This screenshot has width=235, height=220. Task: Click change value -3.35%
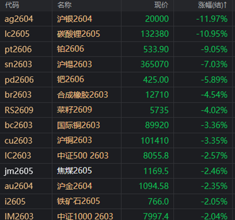[x=214, y=141]
